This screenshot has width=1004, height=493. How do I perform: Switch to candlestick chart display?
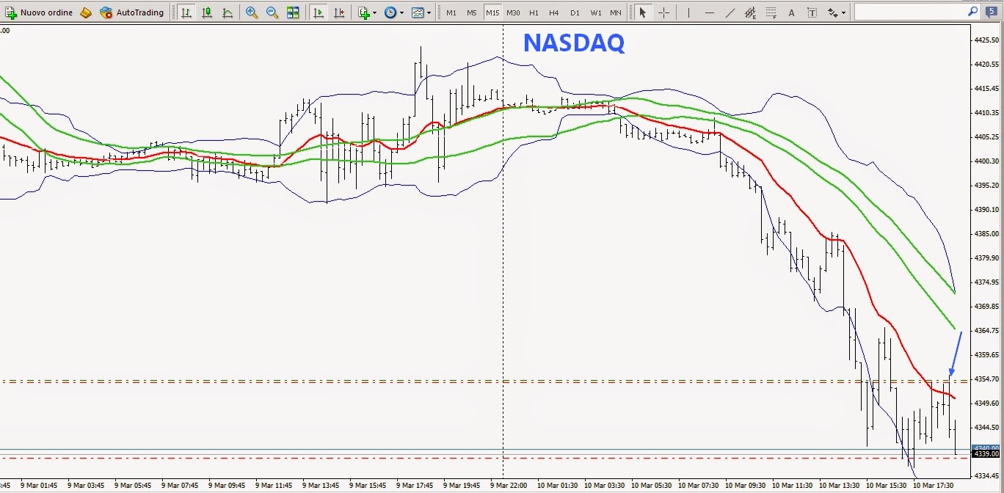(x=207, y=12)
